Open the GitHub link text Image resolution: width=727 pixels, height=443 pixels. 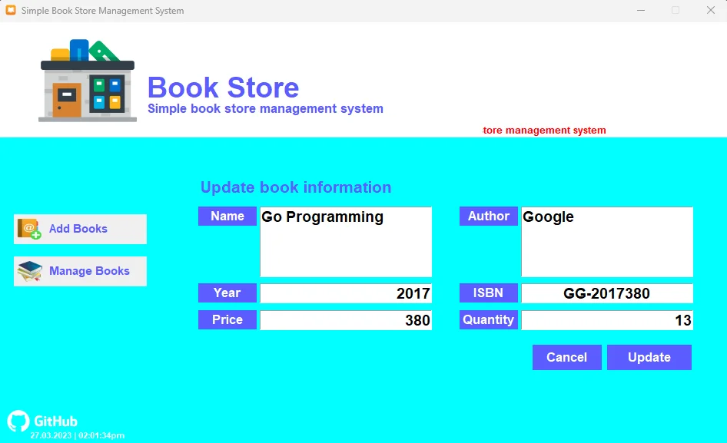point(55,422)
